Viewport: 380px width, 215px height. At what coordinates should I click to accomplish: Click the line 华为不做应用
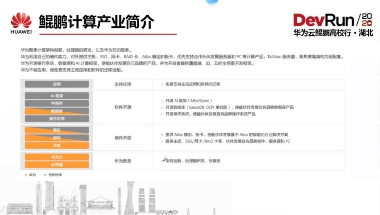pyautogui.click(x=72, y=70)
